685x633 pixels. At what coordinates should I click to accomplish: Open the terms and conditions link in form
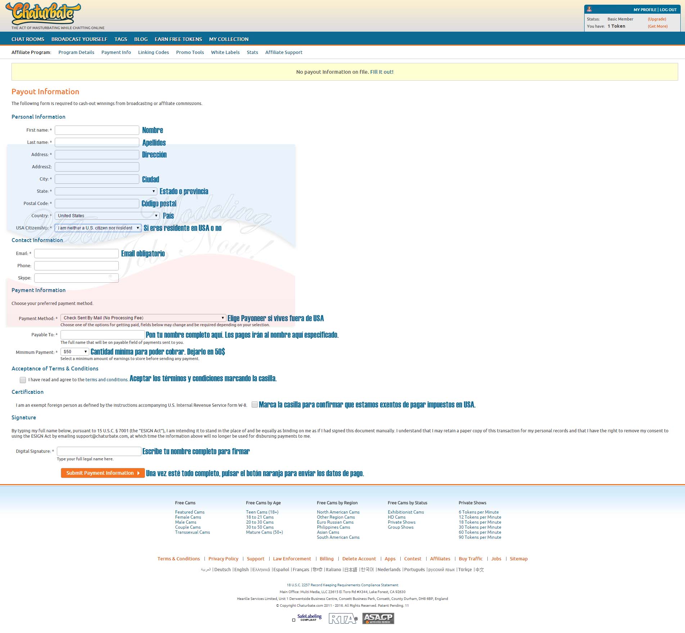pos(107,380)
